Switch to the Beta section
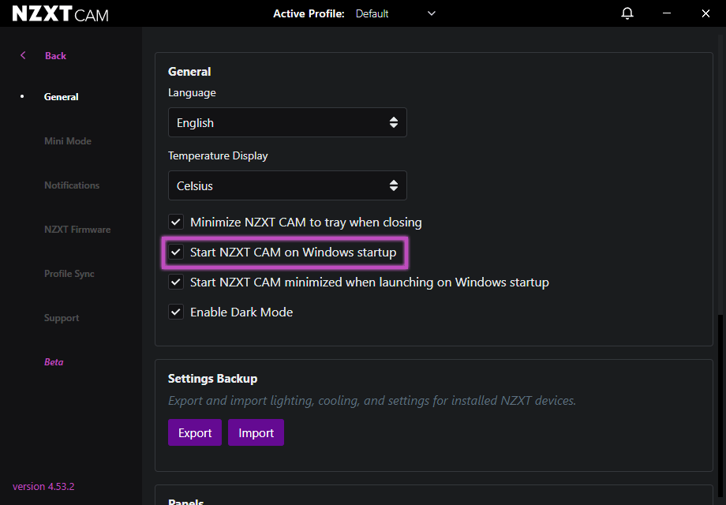Viewport: 726px width, 505px height. tap(54, 361)
